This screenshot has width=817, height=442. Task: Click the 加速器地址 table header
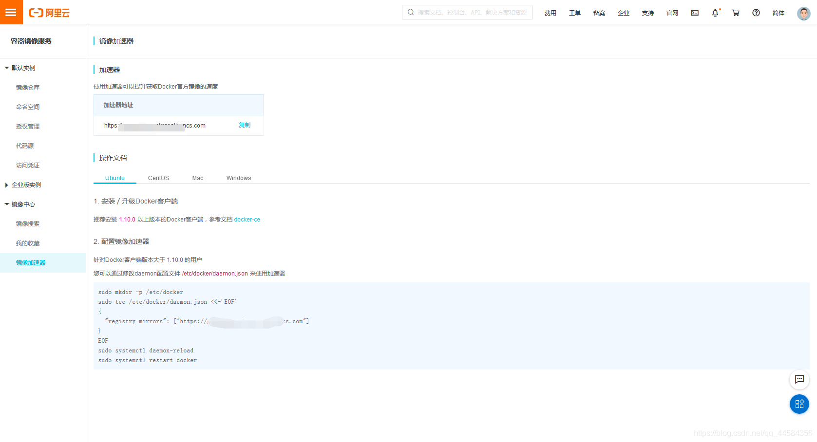click(179, 105)
